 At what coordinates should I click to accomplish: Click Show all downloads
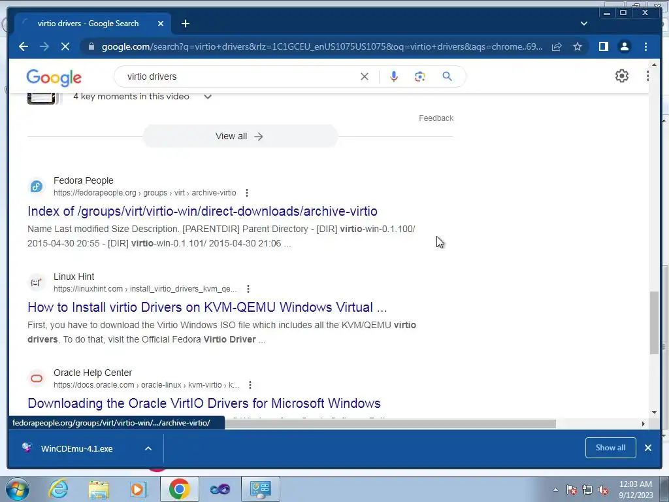click(x=611, y=448)
